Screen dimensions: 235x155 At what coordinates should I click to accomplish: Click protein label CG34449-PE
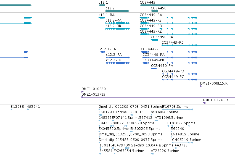click(x=152, y=49)
